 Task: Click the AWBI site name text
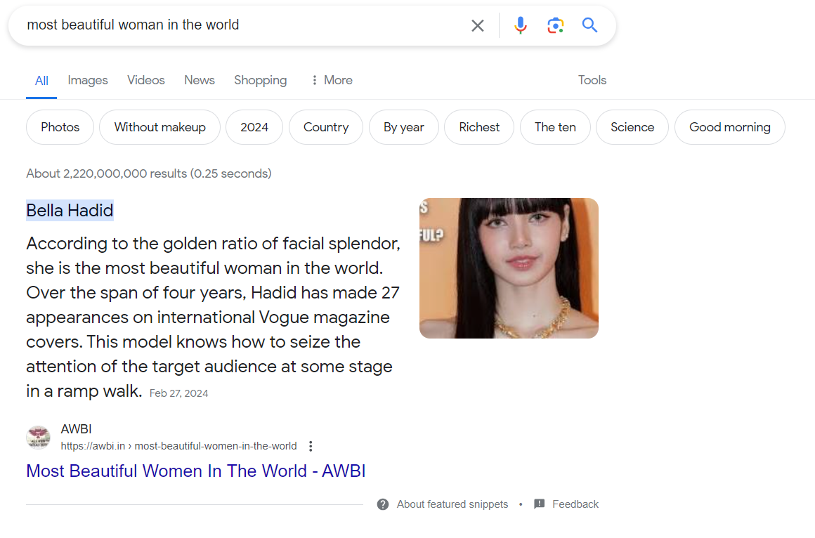tap(77, 429)
